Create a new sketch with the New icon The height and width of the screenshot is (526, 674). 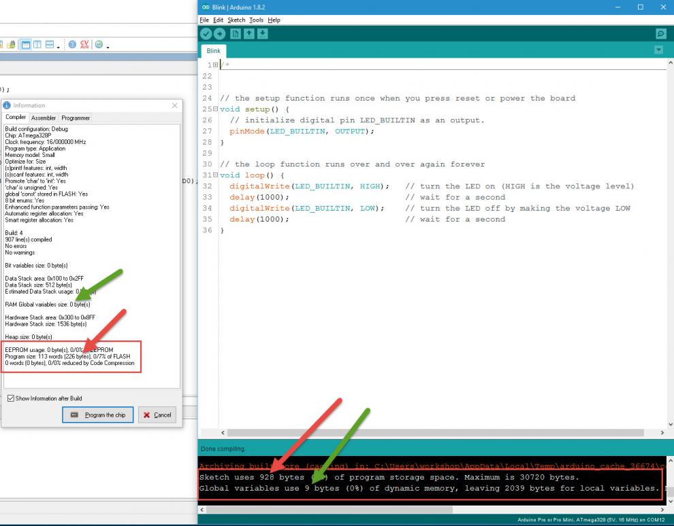[235, 34]
